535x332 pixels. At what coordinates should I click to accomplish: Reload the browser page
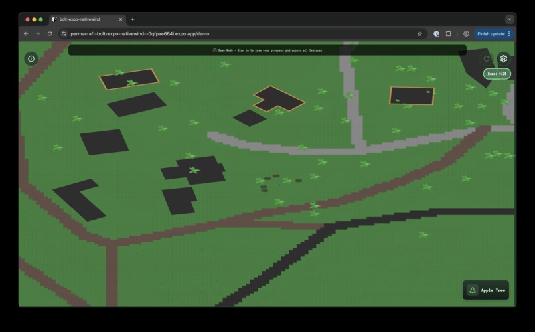point(50,33)
